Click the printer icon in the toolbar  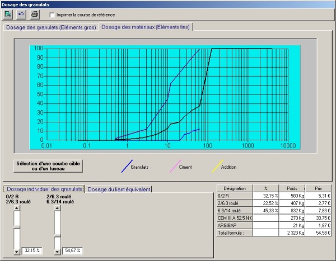point(35,14)
